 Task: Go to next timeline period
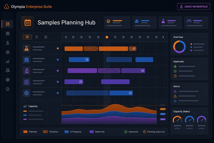(x=163, y=37)
